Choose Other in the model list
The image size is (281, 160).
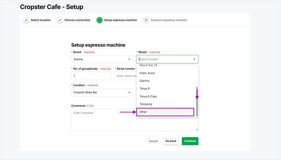point(165,112)
